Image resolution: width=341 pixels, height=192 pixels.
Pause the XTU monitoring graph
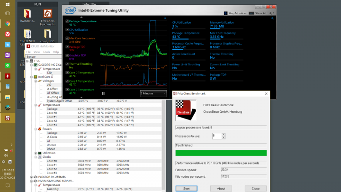tap(103, 93)
